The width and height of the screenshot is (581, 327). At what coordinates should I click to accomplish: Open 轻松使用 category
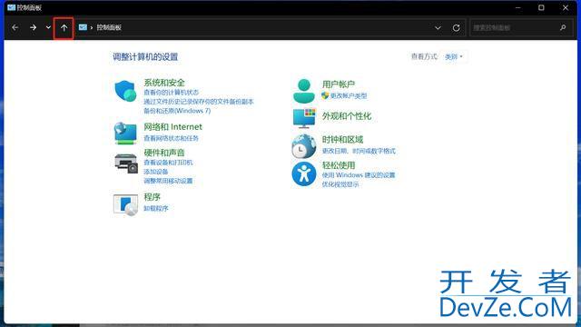[339, 165]
